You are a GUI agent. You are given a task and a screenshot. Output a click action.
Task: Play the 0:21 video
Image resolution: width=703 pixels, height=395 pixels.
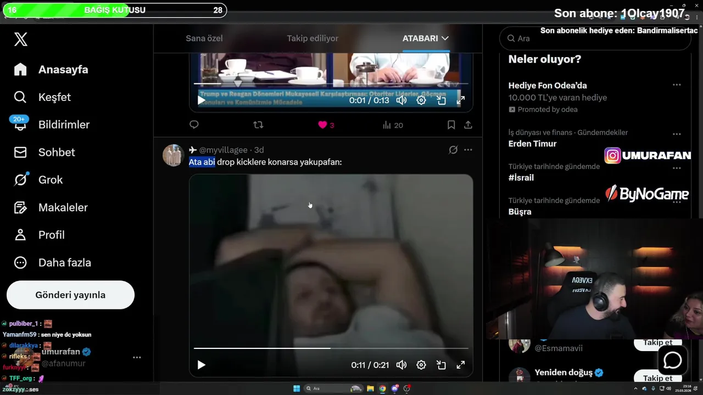pos(202,365)
